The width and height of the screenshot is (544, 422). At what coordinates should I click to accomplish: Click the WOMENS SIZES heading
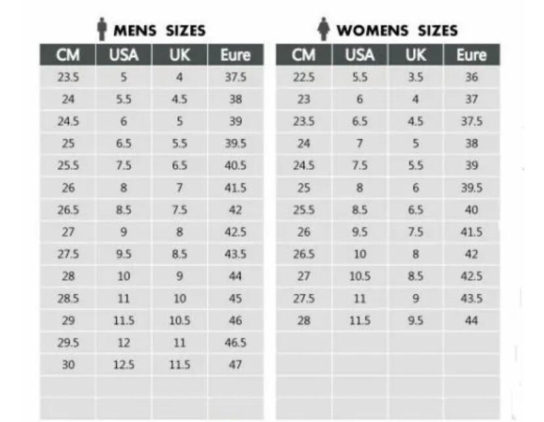397,30
